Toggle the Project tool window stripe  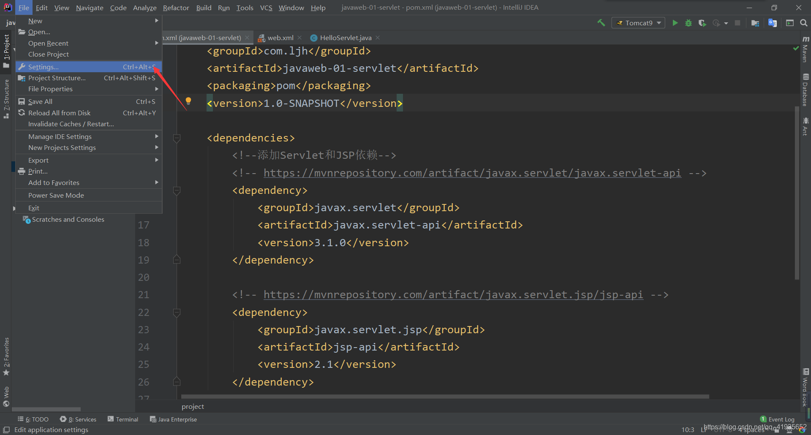click(x=6, y=51)
